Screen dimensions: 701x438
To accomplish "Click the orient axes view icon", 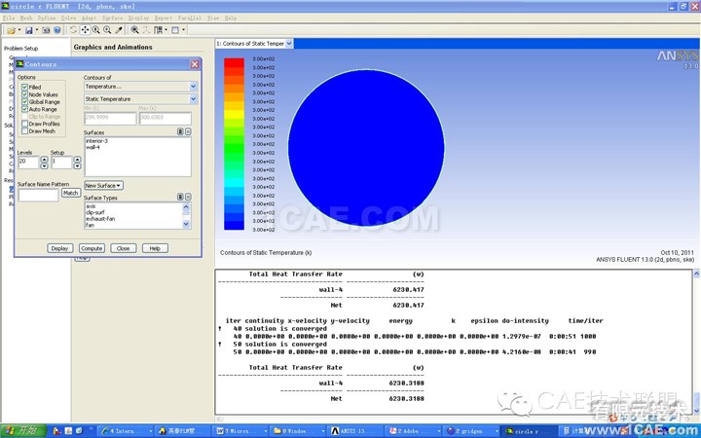I will 146,30.
